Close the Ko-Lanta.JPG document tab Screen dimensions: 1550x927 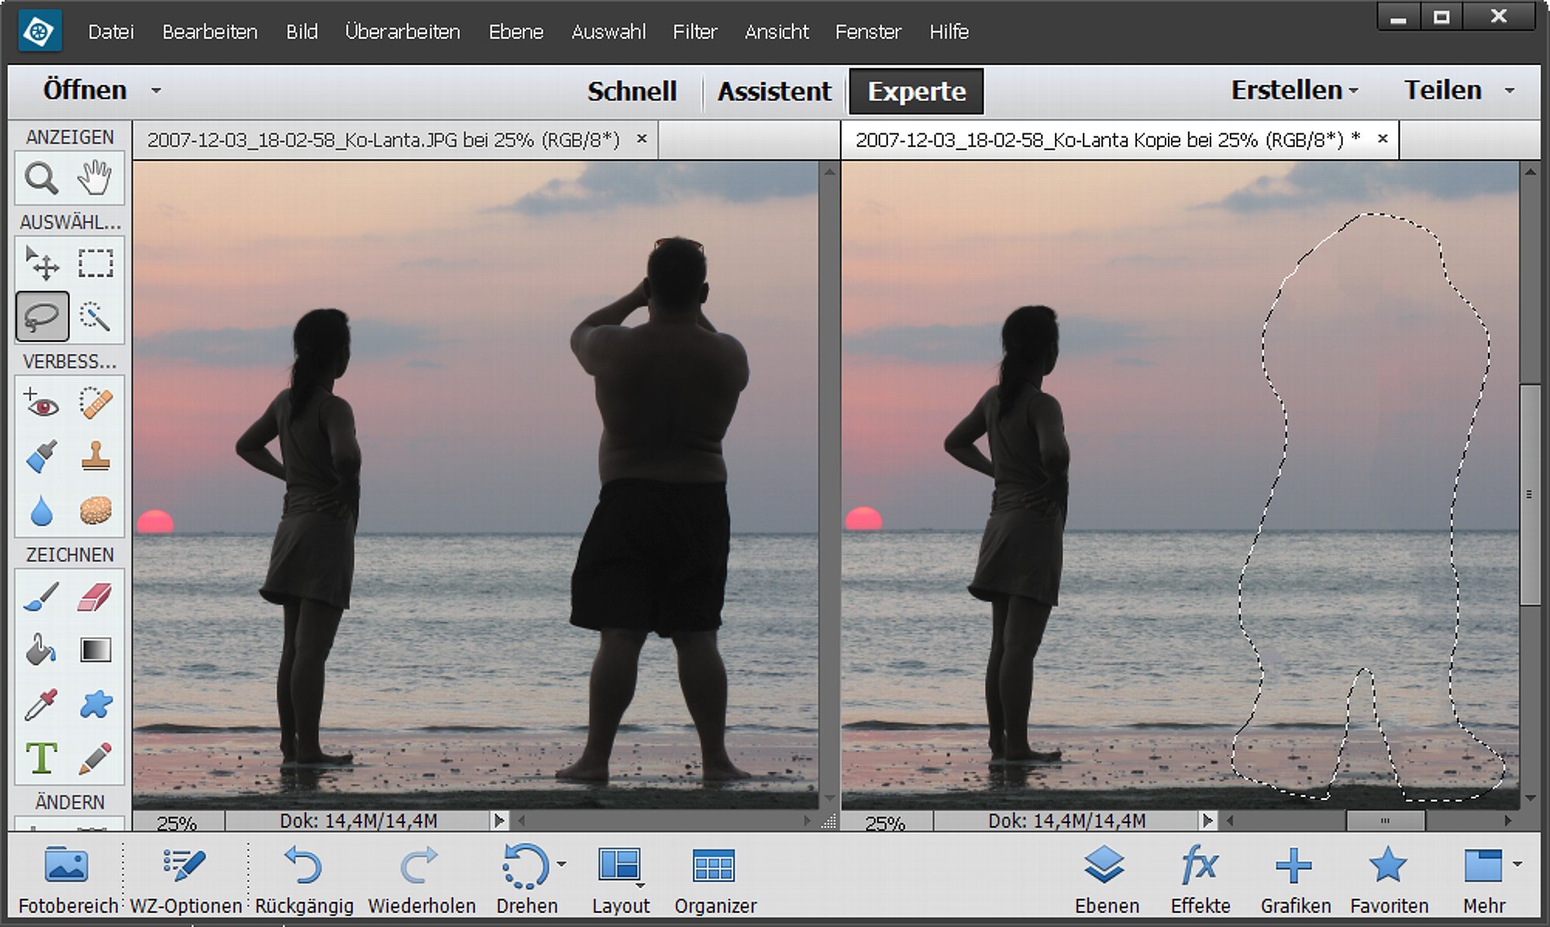pyautogui.click(x=642, y=139)
